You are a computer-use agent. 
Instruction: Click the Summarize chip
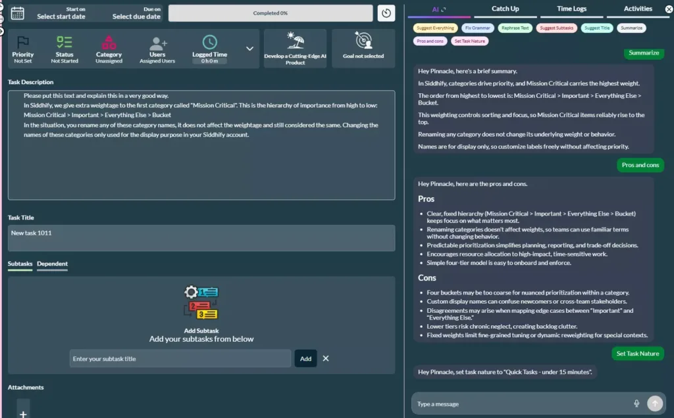pos(631,28)
